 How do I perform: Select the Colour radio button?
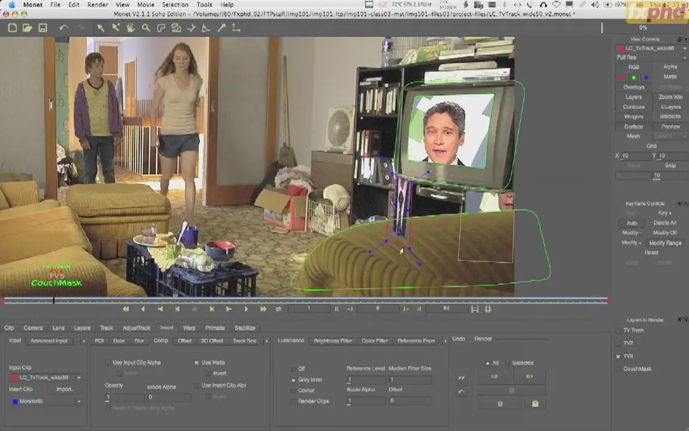293,390
